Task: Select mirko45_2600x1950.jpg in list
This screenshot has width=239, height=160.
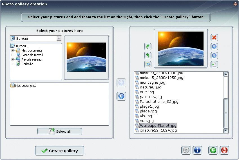Action: [162, 78]
